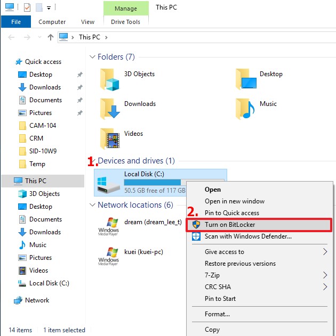Open the File menu tab
This screenshot has width=336, height=336.
tap(16, 22)
